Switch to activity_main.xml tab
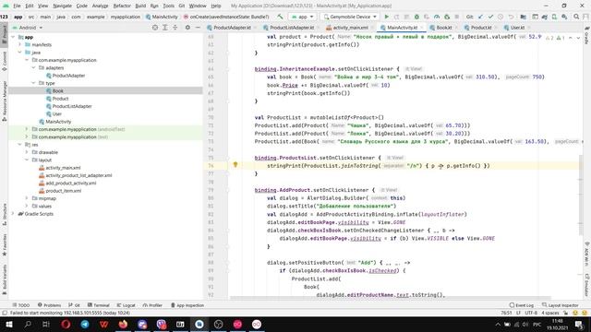The width and height of the screenshot is (591, 332). click(350, 28)
